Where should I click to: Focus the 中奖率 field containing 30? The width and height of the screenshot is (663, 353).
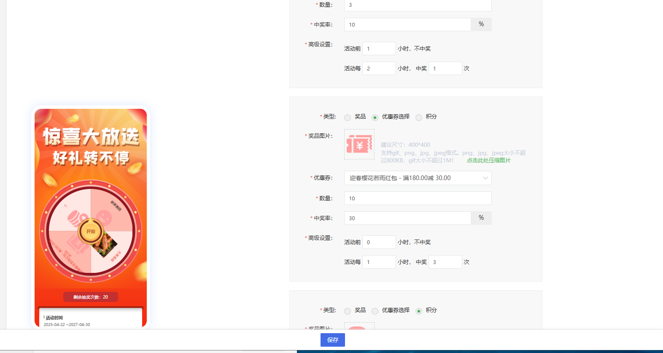point(407,218)
